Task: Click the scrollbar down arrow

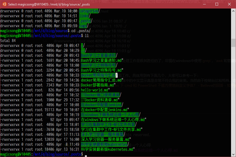Action: [x=233, y=155]
